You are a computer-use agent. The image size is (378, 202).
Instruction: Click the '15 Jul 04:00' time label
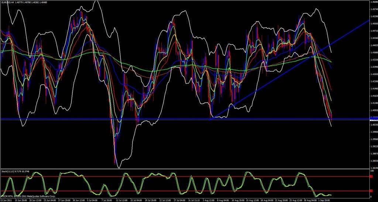click(137, 200)
